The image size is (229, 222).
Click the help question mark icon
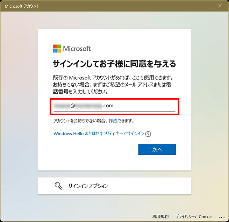tap(148, 134)
